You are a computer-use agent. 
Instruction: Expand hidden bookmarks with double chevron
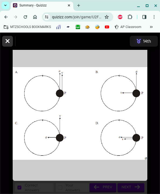pos(151,27)
